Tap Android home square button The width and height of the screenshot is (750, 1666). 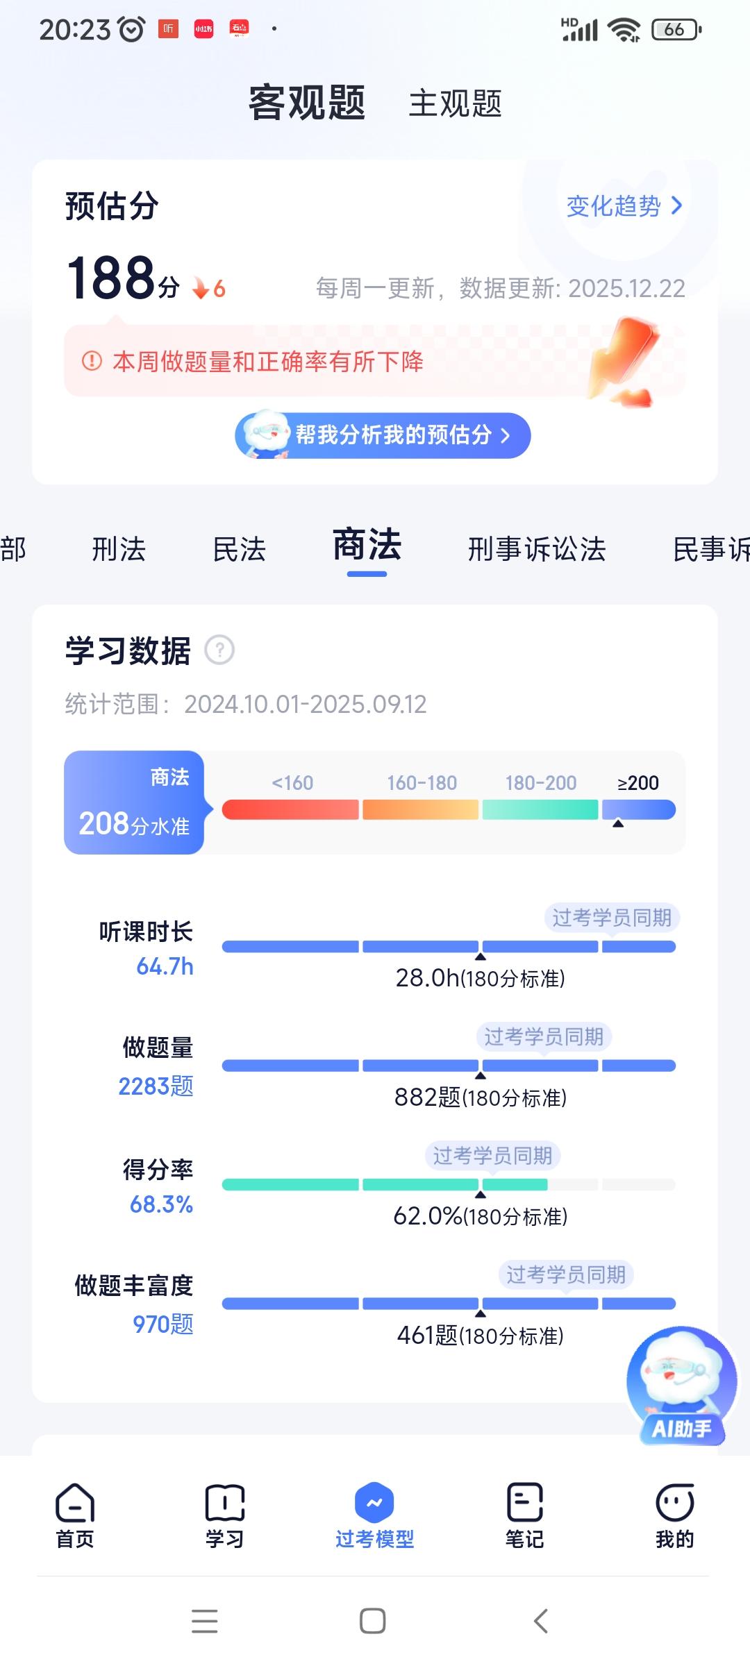coord(373,1621)
